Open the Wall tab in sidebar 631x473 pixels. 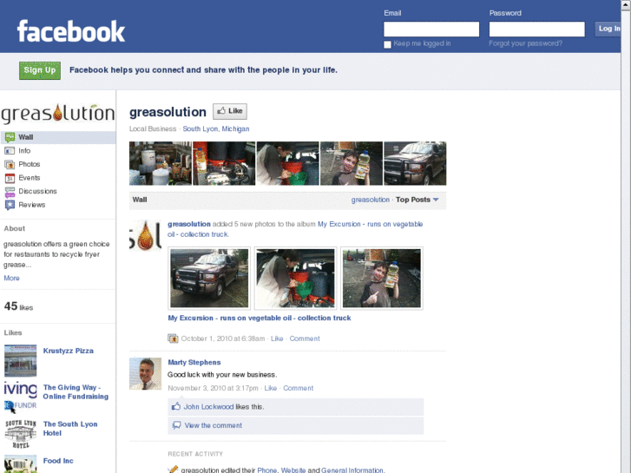click(58, 137)
